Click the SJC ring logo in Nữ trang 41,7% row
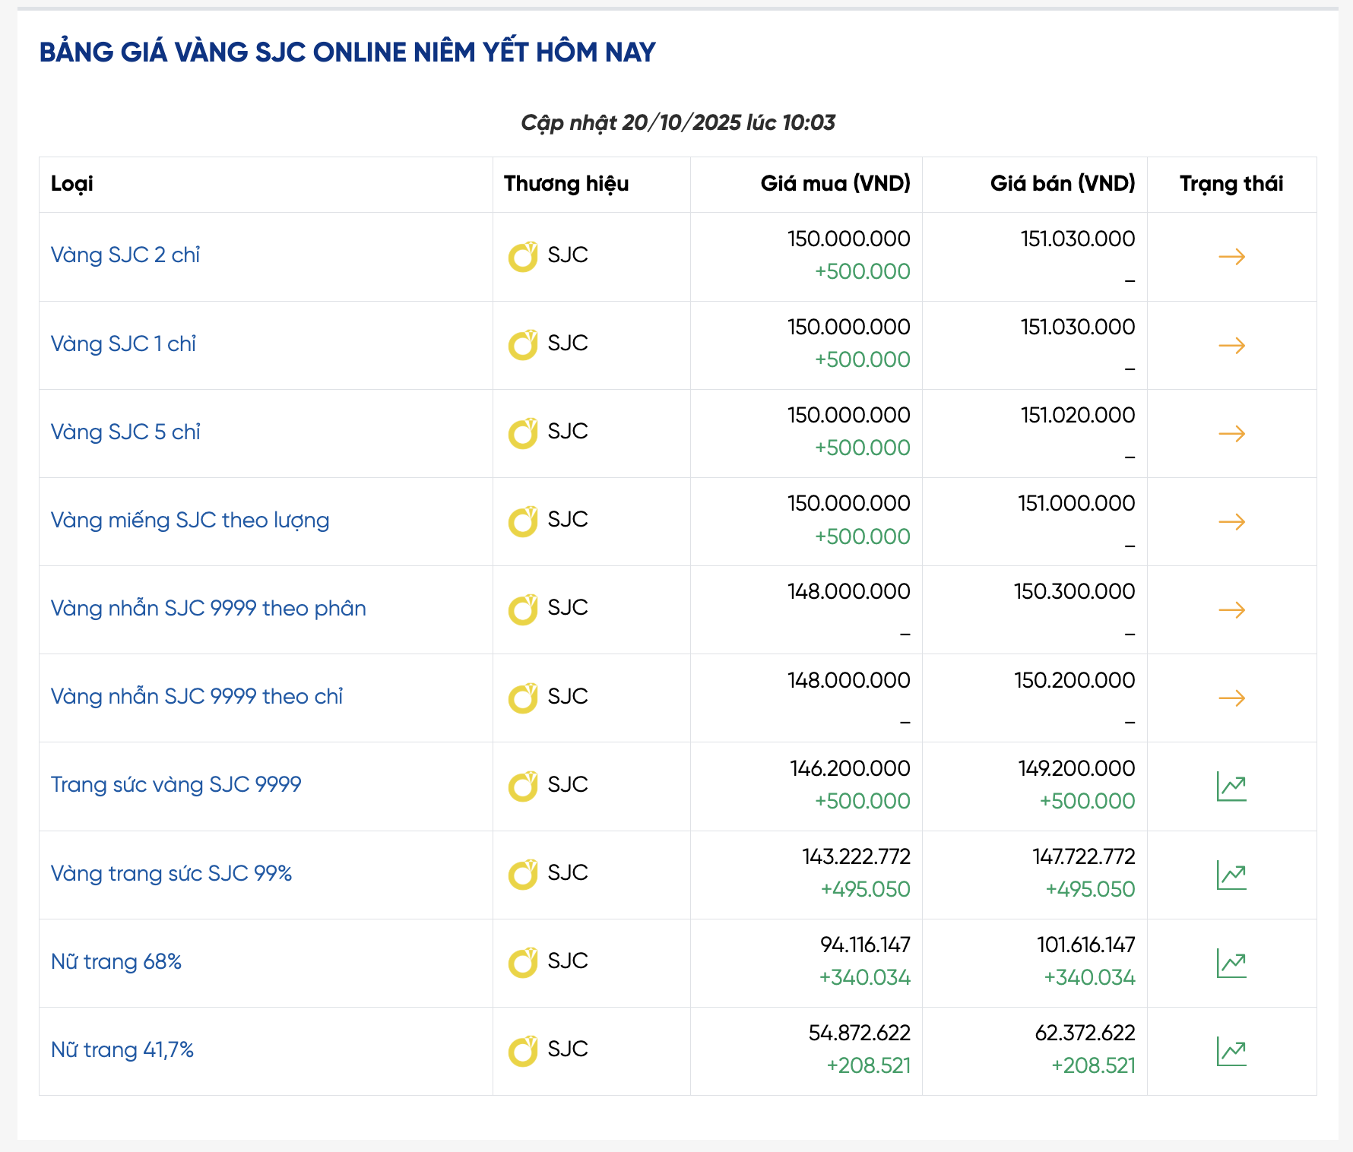The width and height of the screenshot is (1353, 1152). pyautogui.click(x=523, y=1051)
